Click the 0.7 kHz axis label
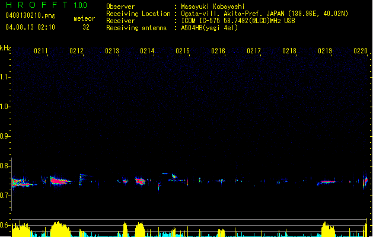373x237 pixels. (5, 196)
